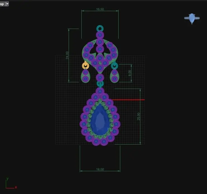Select the left small teardrop dangle
The image size is (207, 194).
[85, 76]
